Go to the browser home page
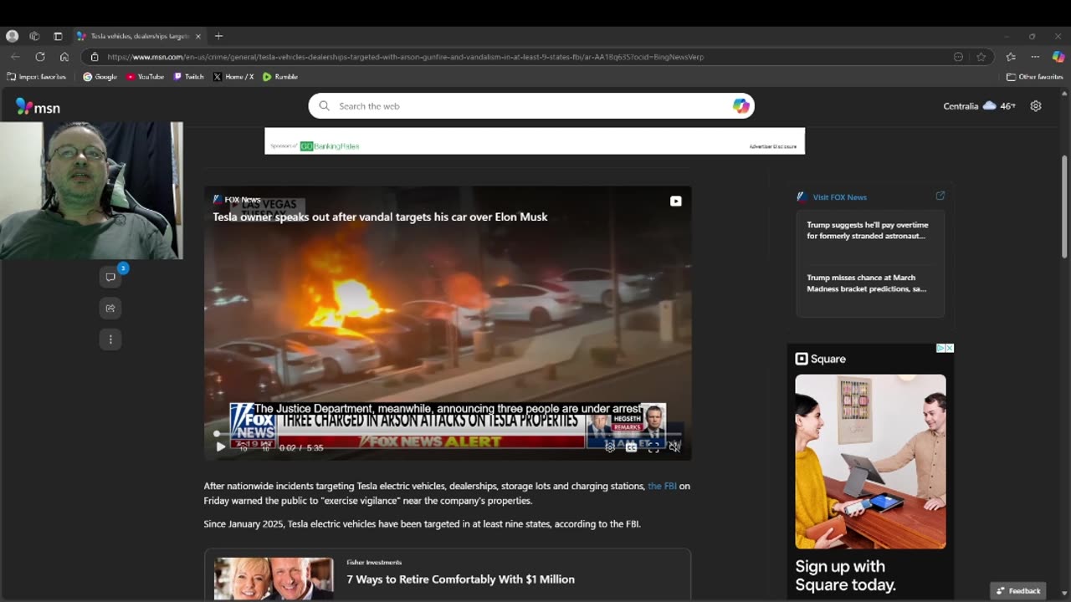The image size is (1071, 602). pos(64,57)
